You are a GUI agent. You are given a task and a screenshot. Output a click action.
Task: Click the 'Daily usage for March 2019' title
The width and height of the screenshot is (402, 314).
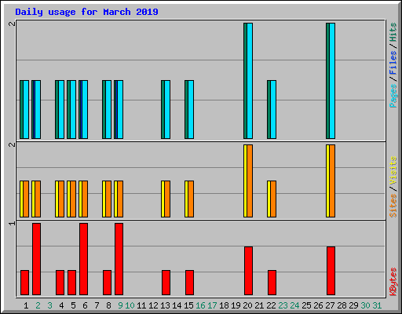tap(86, 12)
